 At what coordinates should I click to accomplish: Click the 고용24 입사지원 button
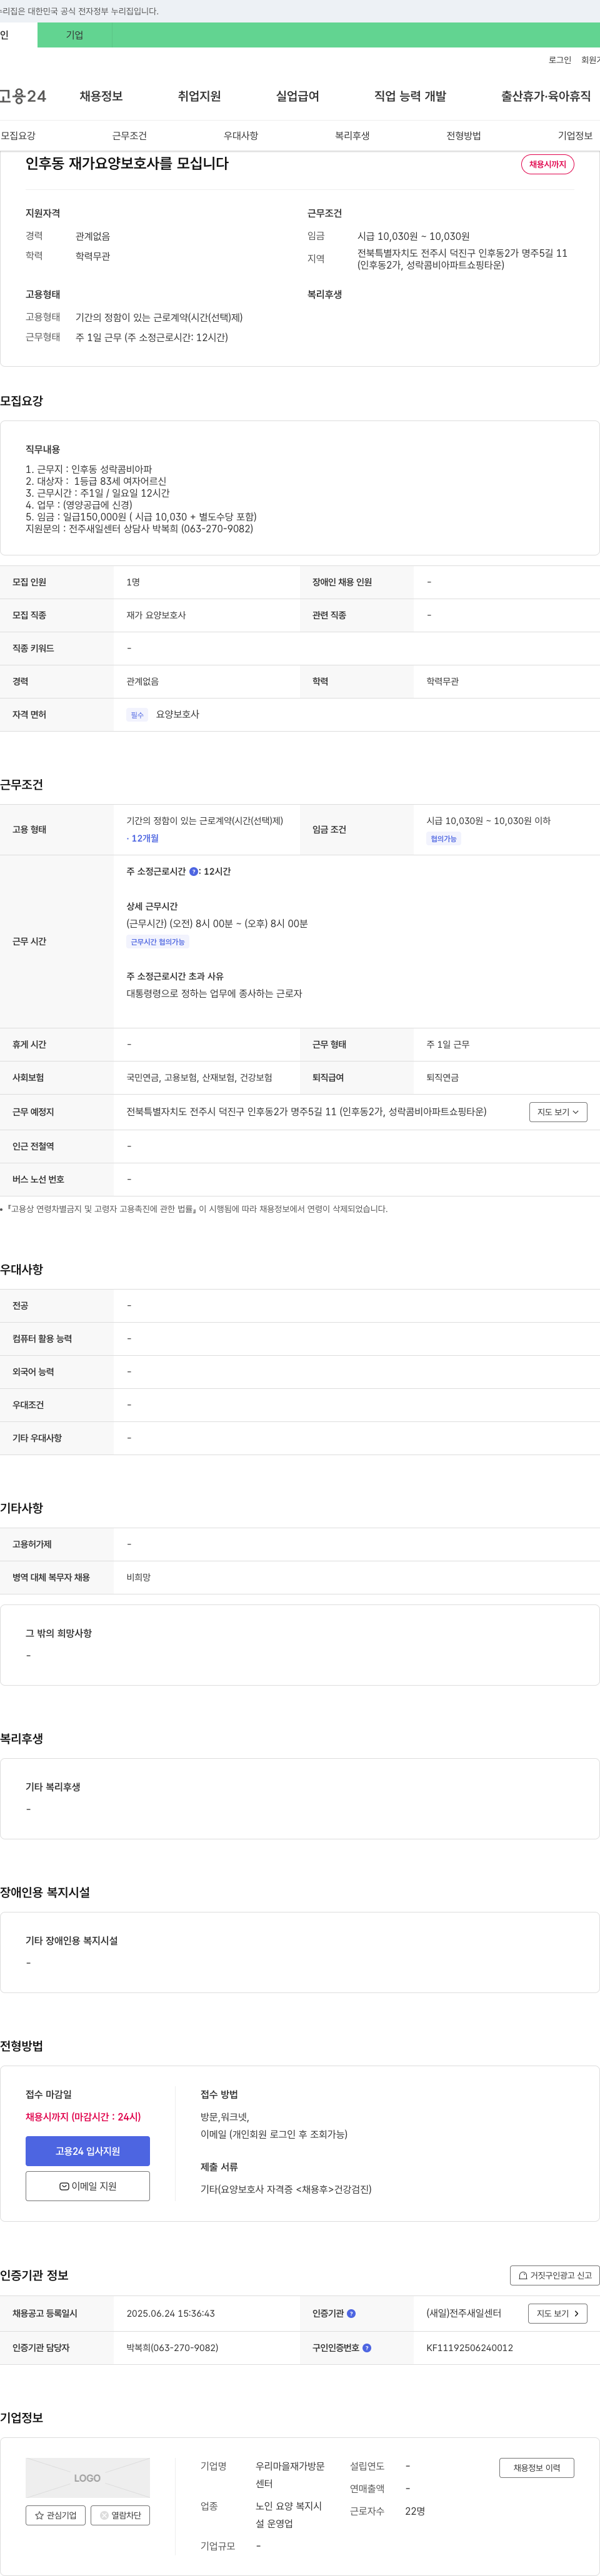click(x=88, y=2151)
